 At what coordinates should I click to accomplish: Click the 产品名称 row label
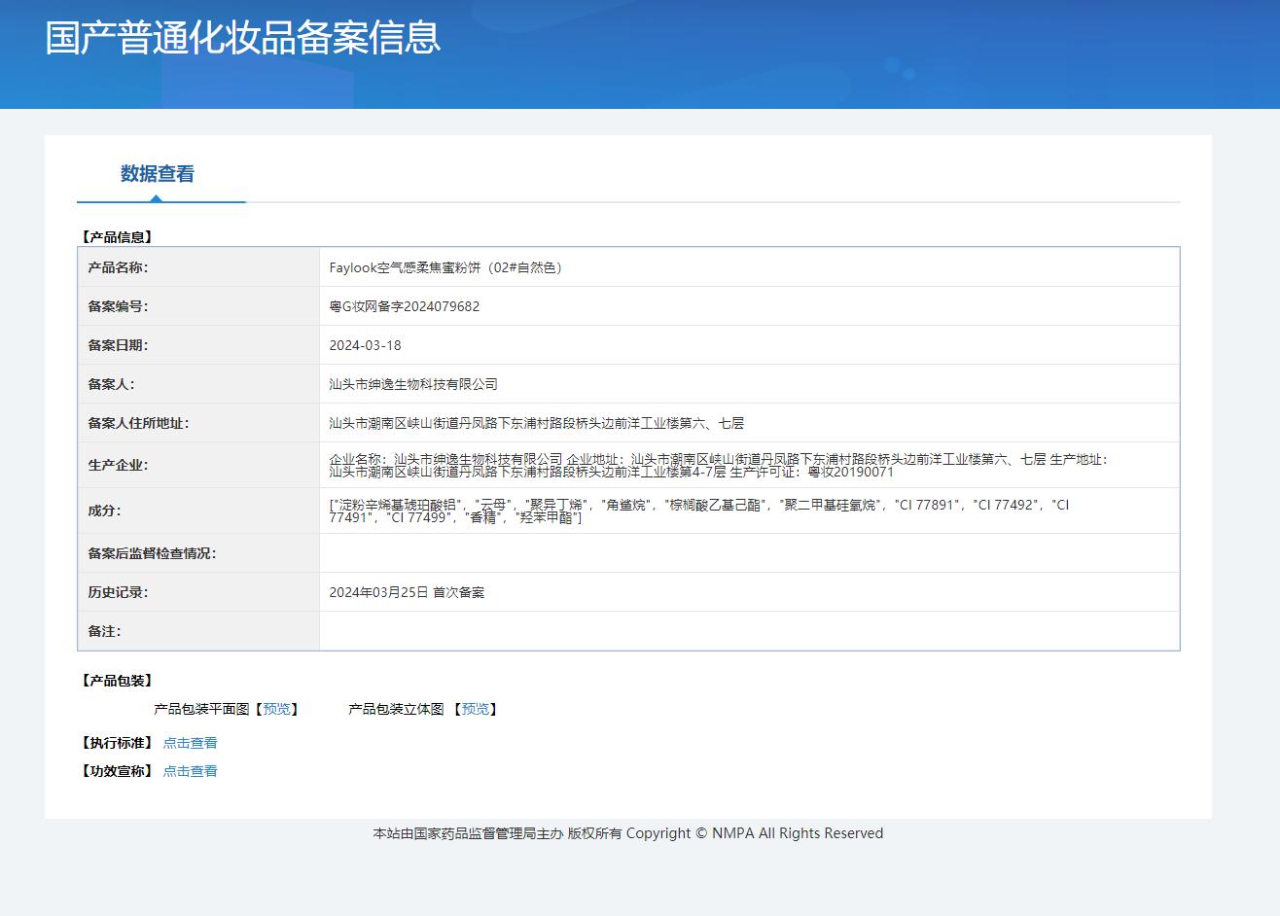(x=118, y=267)
